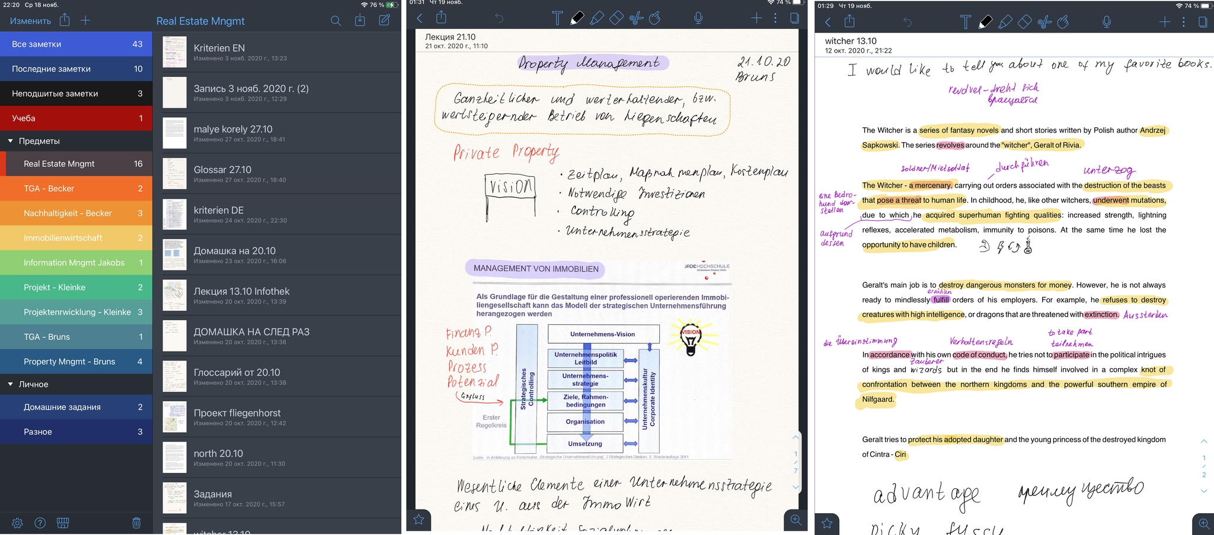Select Неподшитые заметки in the sidebar

tap(76, 94)
